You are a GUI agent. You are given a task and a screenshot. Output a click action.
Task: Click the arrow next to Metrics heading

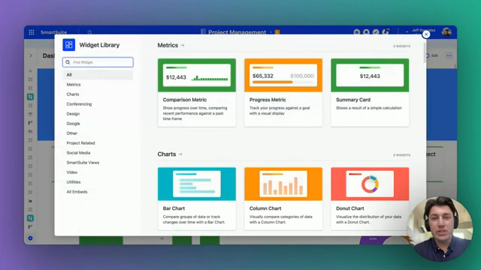tap(183, 45)
